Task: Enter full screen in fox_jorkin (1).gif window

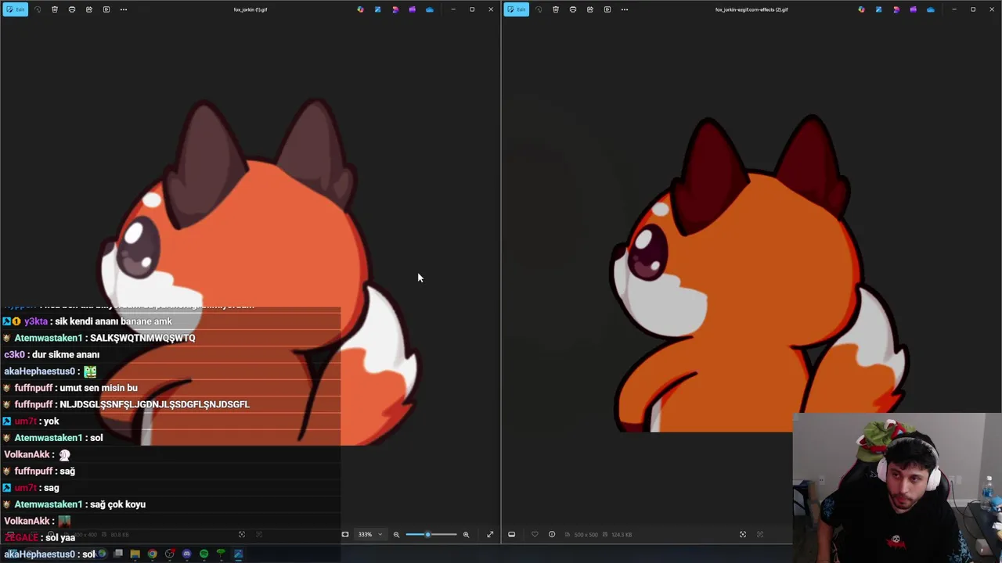Action: (x=490, y=534)
